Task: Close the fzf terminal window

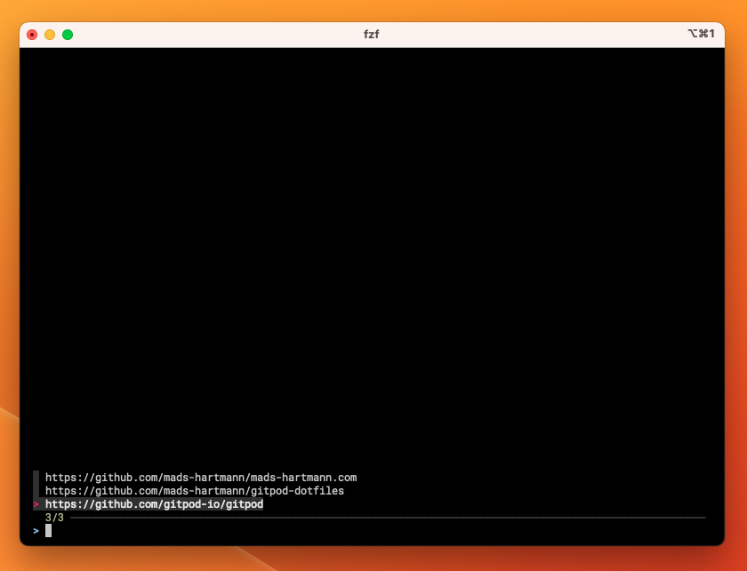Action: click(32, 35)
